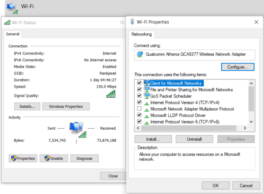
Task: Click the TCP/IPv6 protocol icon
Action: (x=147, y=122)
